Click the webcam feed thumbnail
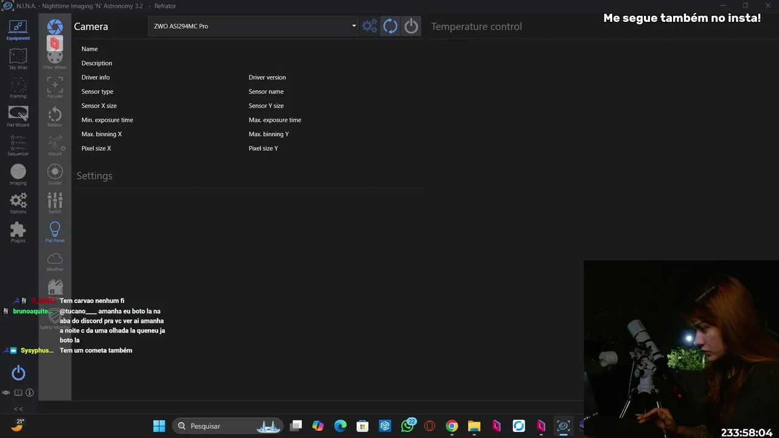This screenshot has height=438, width=779. [x=681, y=349]
